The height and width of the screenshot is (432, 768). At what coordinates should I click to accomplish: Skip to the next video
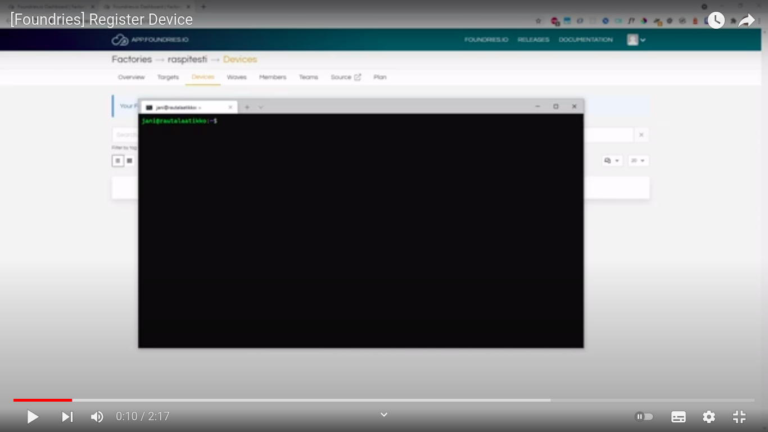(67, 417)
